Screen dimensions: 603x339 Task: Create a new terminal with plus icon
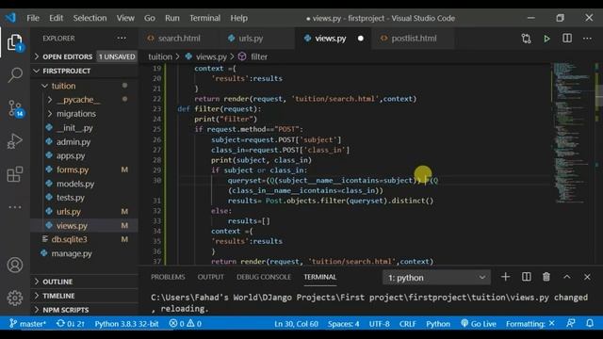(505, 277)
